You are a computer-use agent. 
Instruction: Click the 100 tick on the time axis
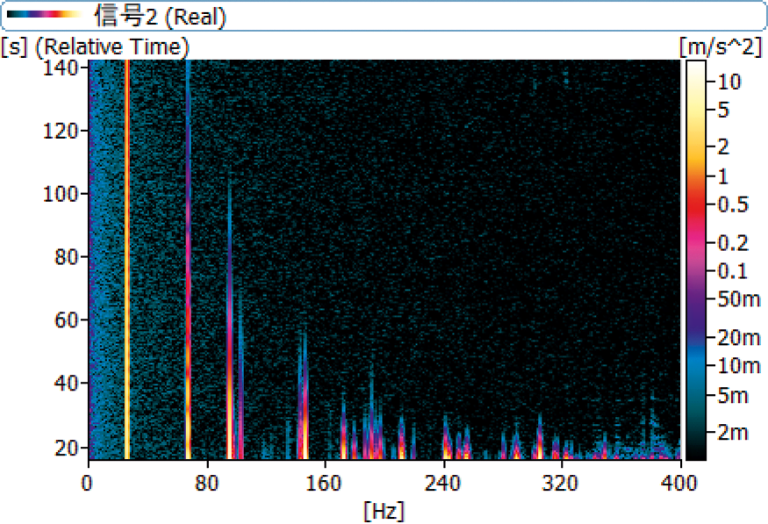63,194
